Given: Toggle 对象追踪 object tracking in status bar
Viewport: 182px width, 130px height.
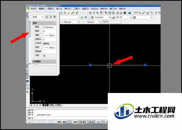Looking at the screenshot, I should (x=91, y=122).
